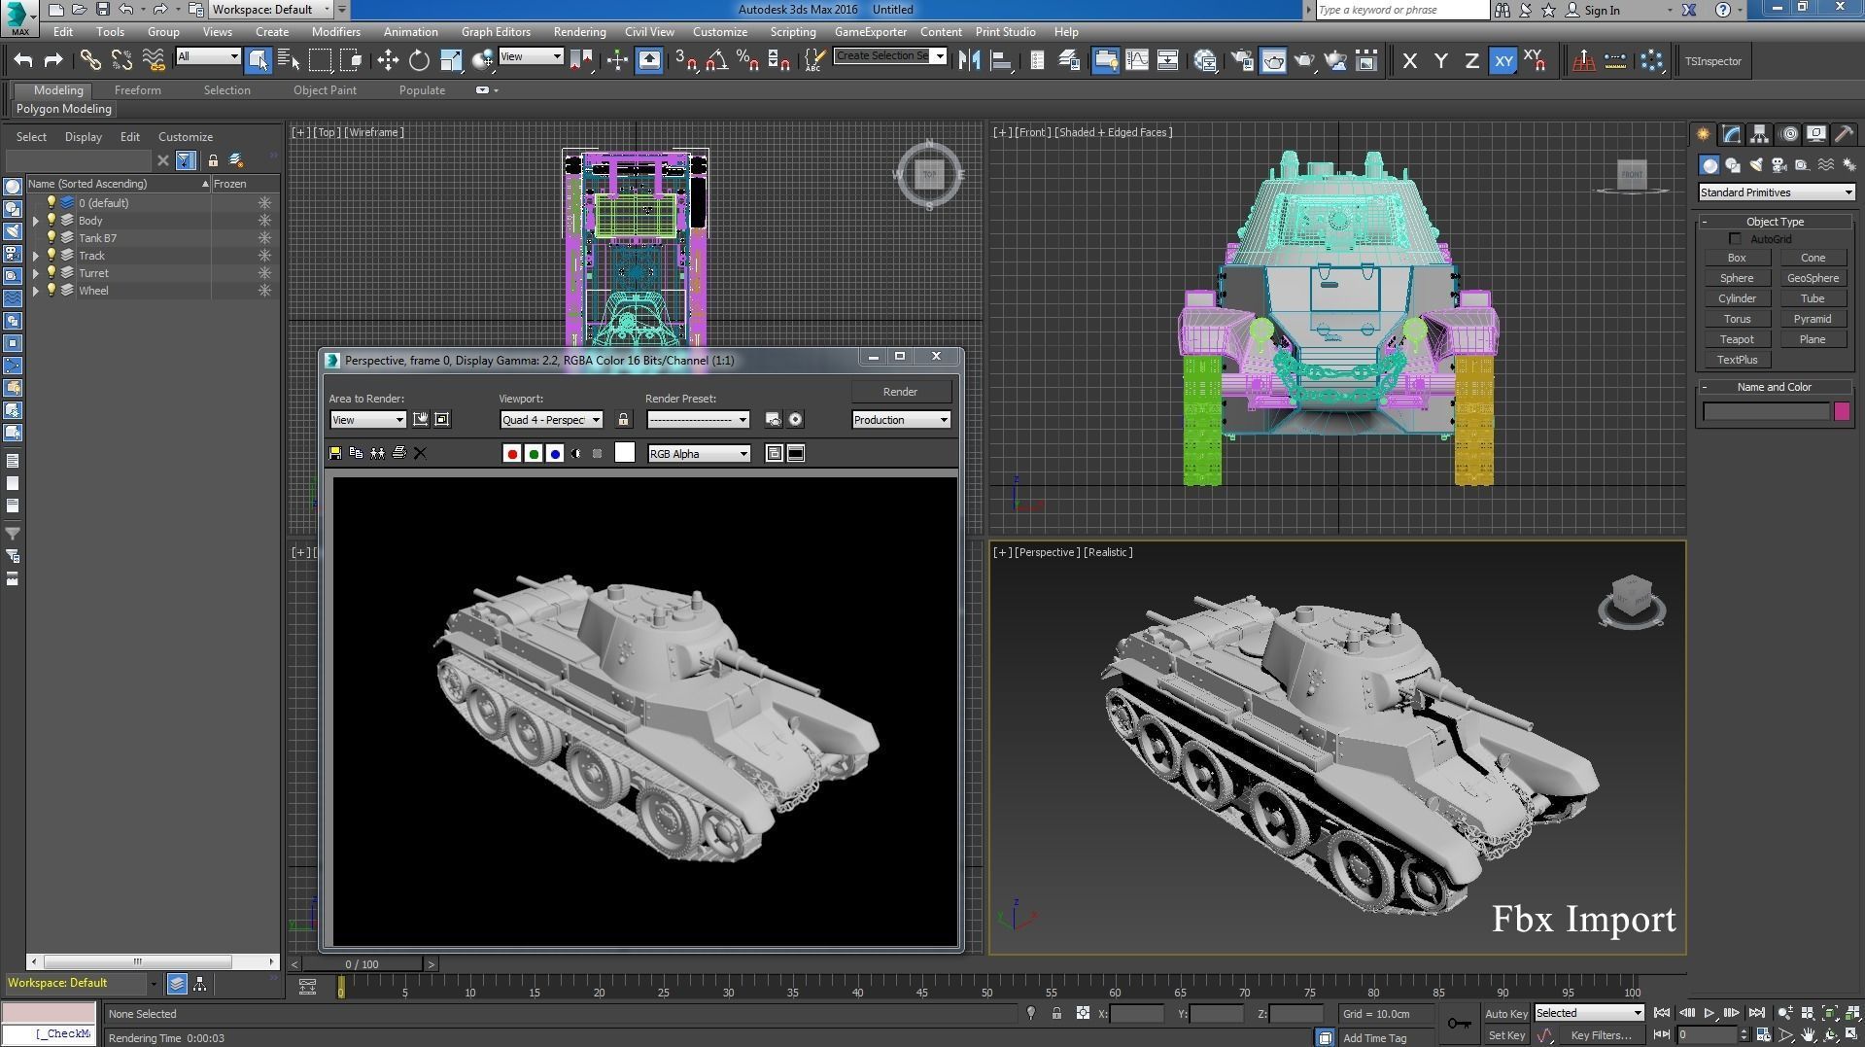Screen dimensions: 1865x1047
Task: Open the Material Editor
Action: click(1206, 60)
